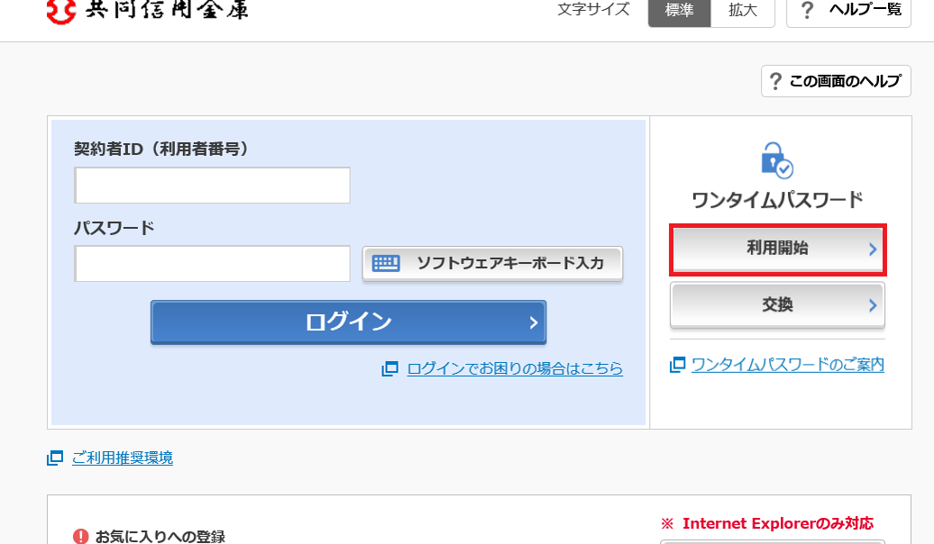Click the arrow chevron on the ログイン button
The height and width of the screenshot is (544, 934).
pos(533,322)
